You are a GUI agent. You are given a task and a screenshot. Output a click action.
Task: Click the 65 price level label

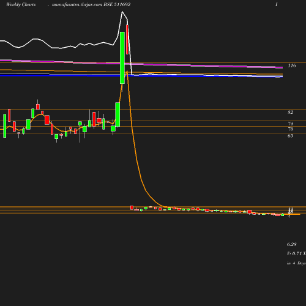tap(290, 136)
